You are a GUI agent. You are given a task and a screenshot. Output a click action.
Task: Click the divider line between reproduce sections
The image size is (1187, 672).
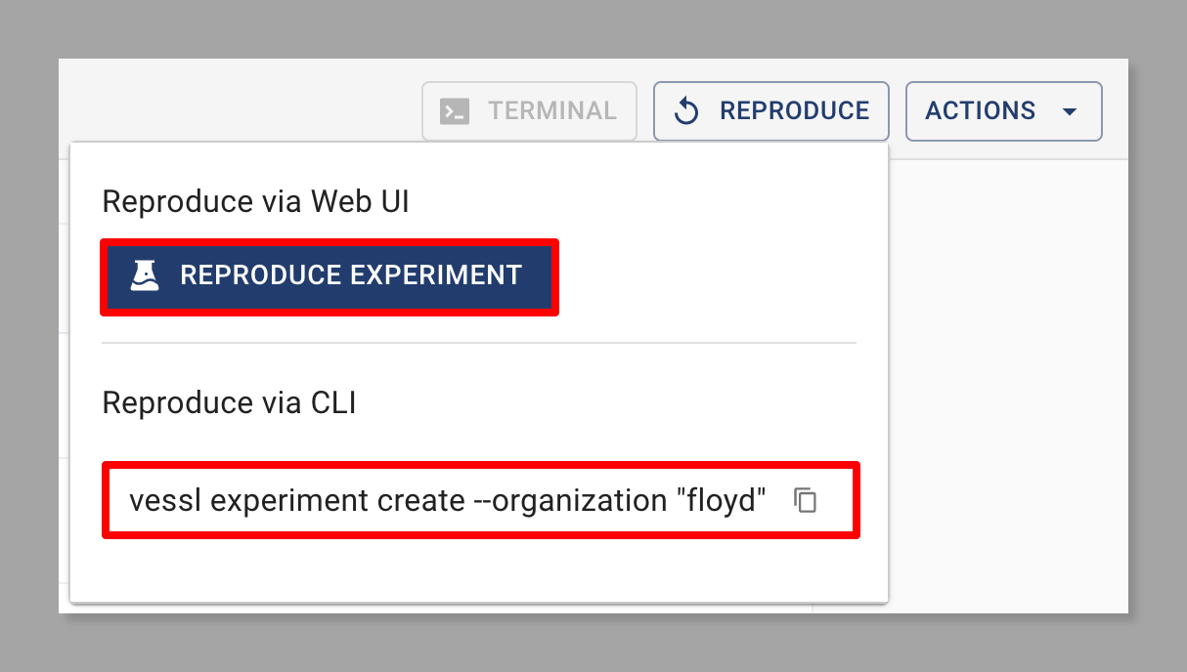click(479, 343)
